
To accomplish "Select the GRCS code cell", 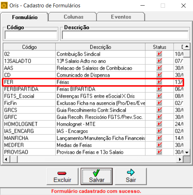I will (29, 110).
